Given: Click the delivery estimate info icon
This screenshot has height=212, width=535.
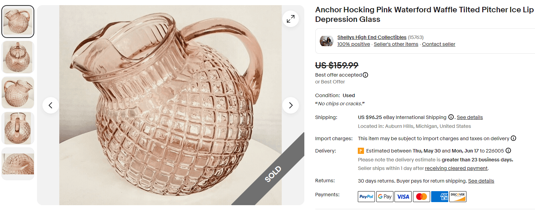Looking at the screenshot, I should (508, 150).
